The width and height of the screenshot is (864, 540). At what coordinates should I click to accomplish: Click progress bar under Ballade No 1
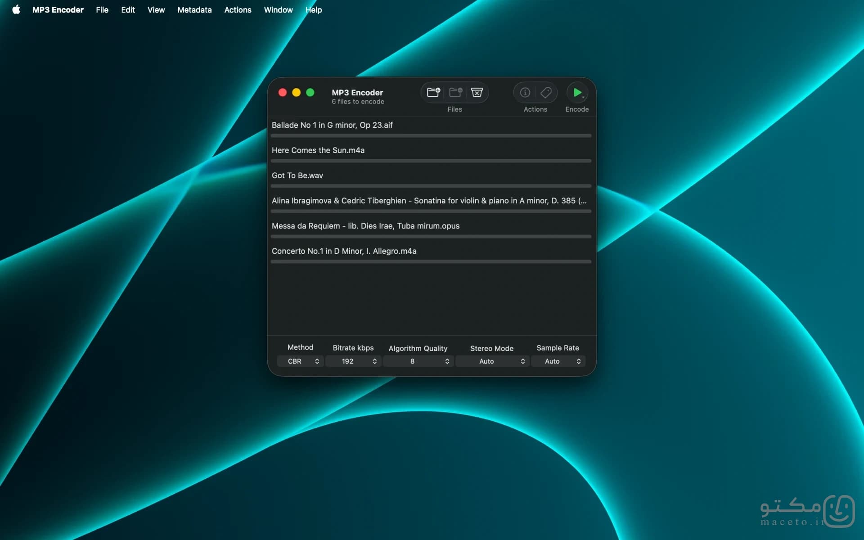tap(431, 135)
